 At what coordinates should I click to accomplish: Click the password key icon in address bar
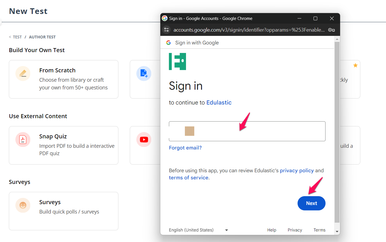[331, 30]
